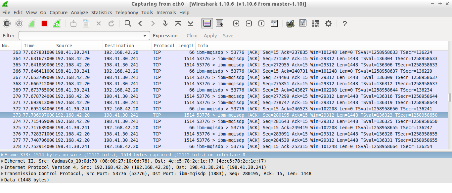Open preferences wrench gear icon
452x193 pixels.
(328, 23)
